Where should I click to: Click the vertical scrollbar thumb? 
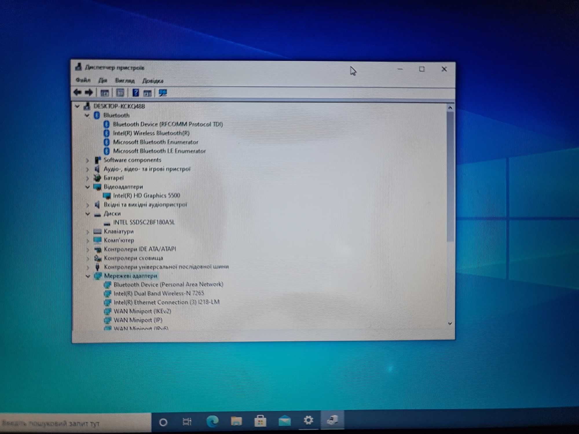coord(450,176)
